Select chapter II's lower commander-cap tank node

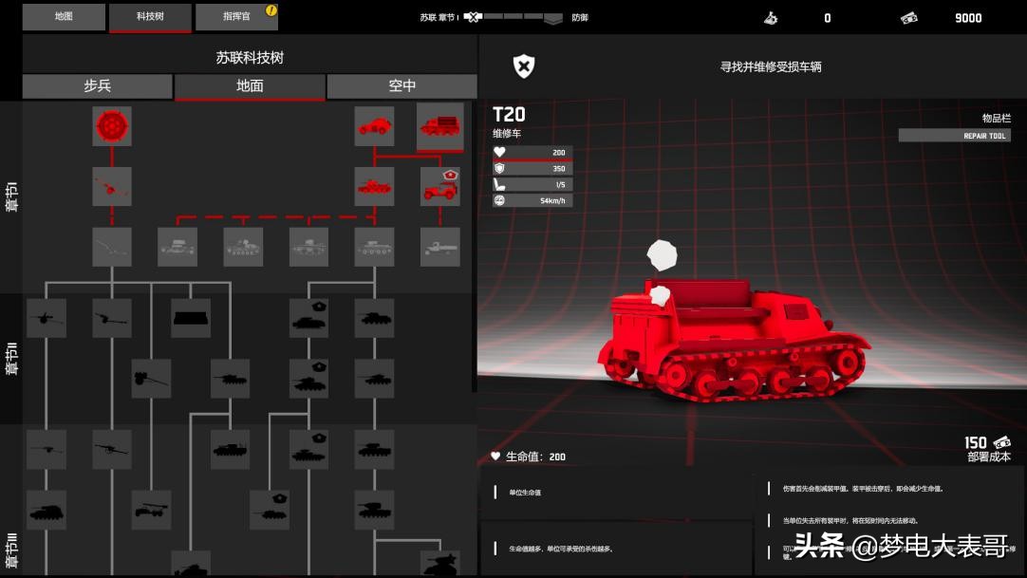308,379
